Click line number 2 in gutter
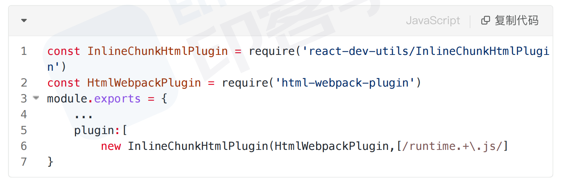The image size is (565, 190). point(24,83)
